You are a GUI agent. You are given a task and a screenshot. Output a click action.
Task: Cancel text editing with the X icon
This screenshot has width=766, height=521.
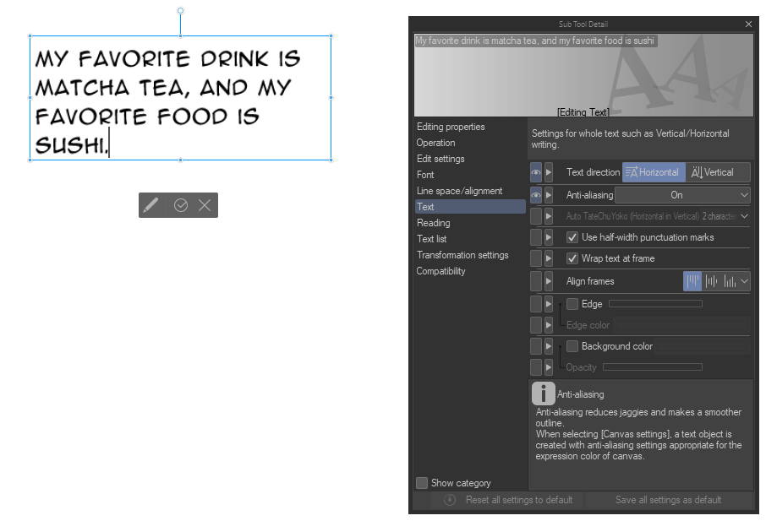(205, 205)
